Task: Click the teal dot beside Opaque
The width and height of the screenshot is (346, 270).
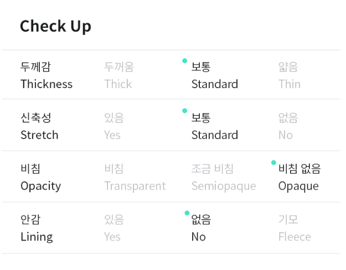Action: click(273, 162)
